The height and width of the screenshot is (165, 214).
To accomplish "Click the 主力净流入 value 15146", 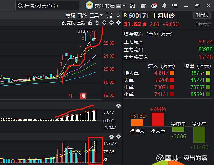I will [206, 57].
